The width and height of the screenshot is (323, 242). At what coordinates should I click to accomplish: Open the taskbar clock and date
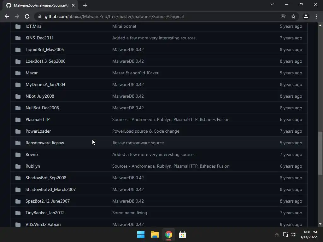308,234
